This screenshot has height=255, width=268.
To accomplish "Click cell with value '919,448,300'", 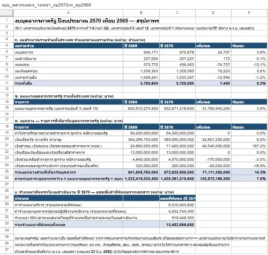I will click(177, 217).
